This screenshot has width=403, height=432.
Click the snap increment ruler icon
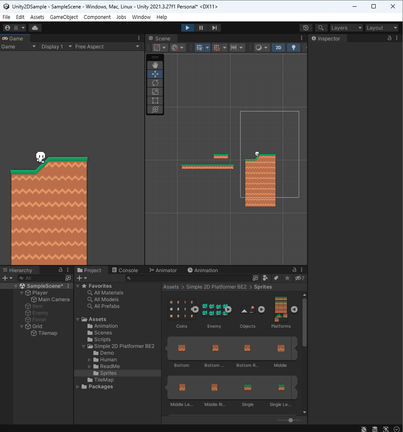point(233,48)
